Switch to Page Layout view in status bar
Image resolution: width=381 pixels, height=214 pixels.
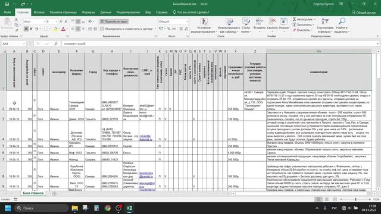click(327, 199)
